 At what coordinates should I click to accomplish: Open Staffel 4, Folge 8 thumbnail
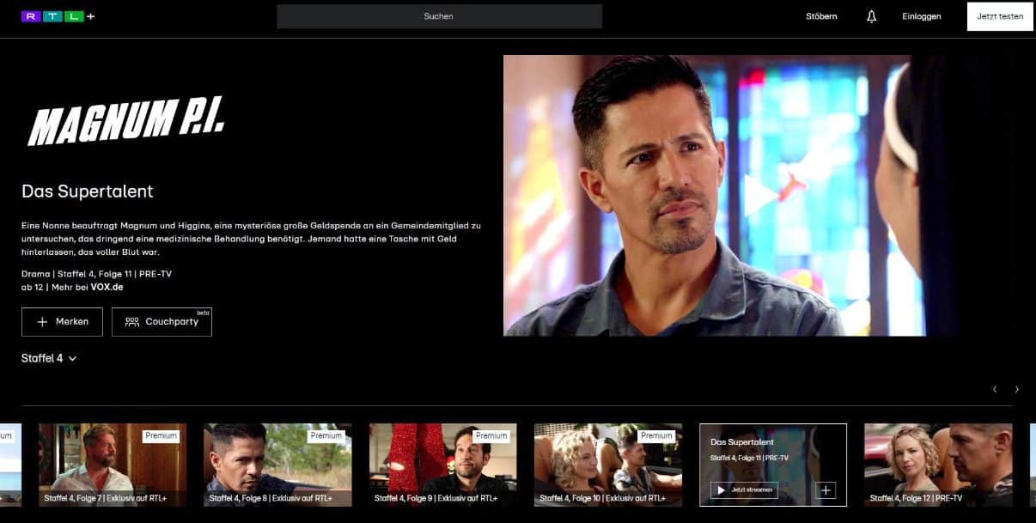(x=277, y=465)
